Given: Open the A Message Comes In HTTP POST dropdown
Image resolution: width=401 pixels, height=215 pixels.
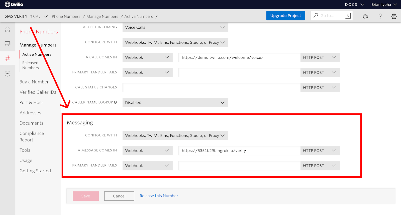Looking at the screenshot, I should point(320,151).
